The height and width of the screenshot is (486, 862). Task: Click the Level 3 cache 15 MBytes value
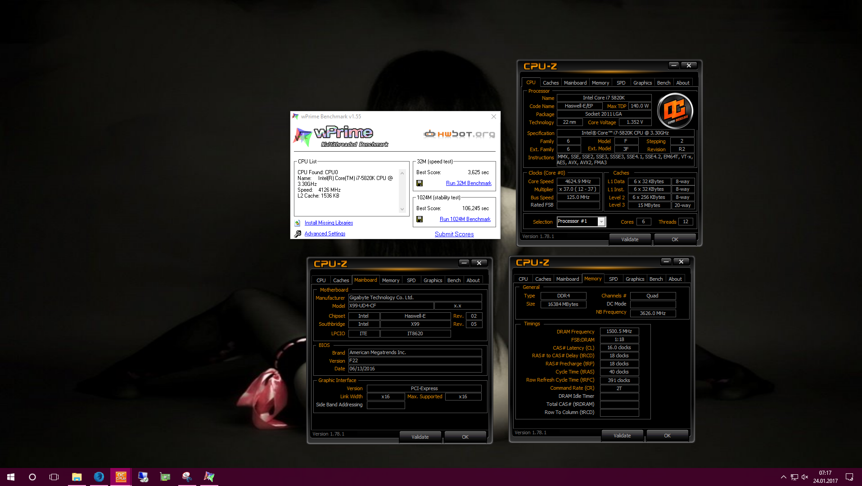(x=649, y=205)
